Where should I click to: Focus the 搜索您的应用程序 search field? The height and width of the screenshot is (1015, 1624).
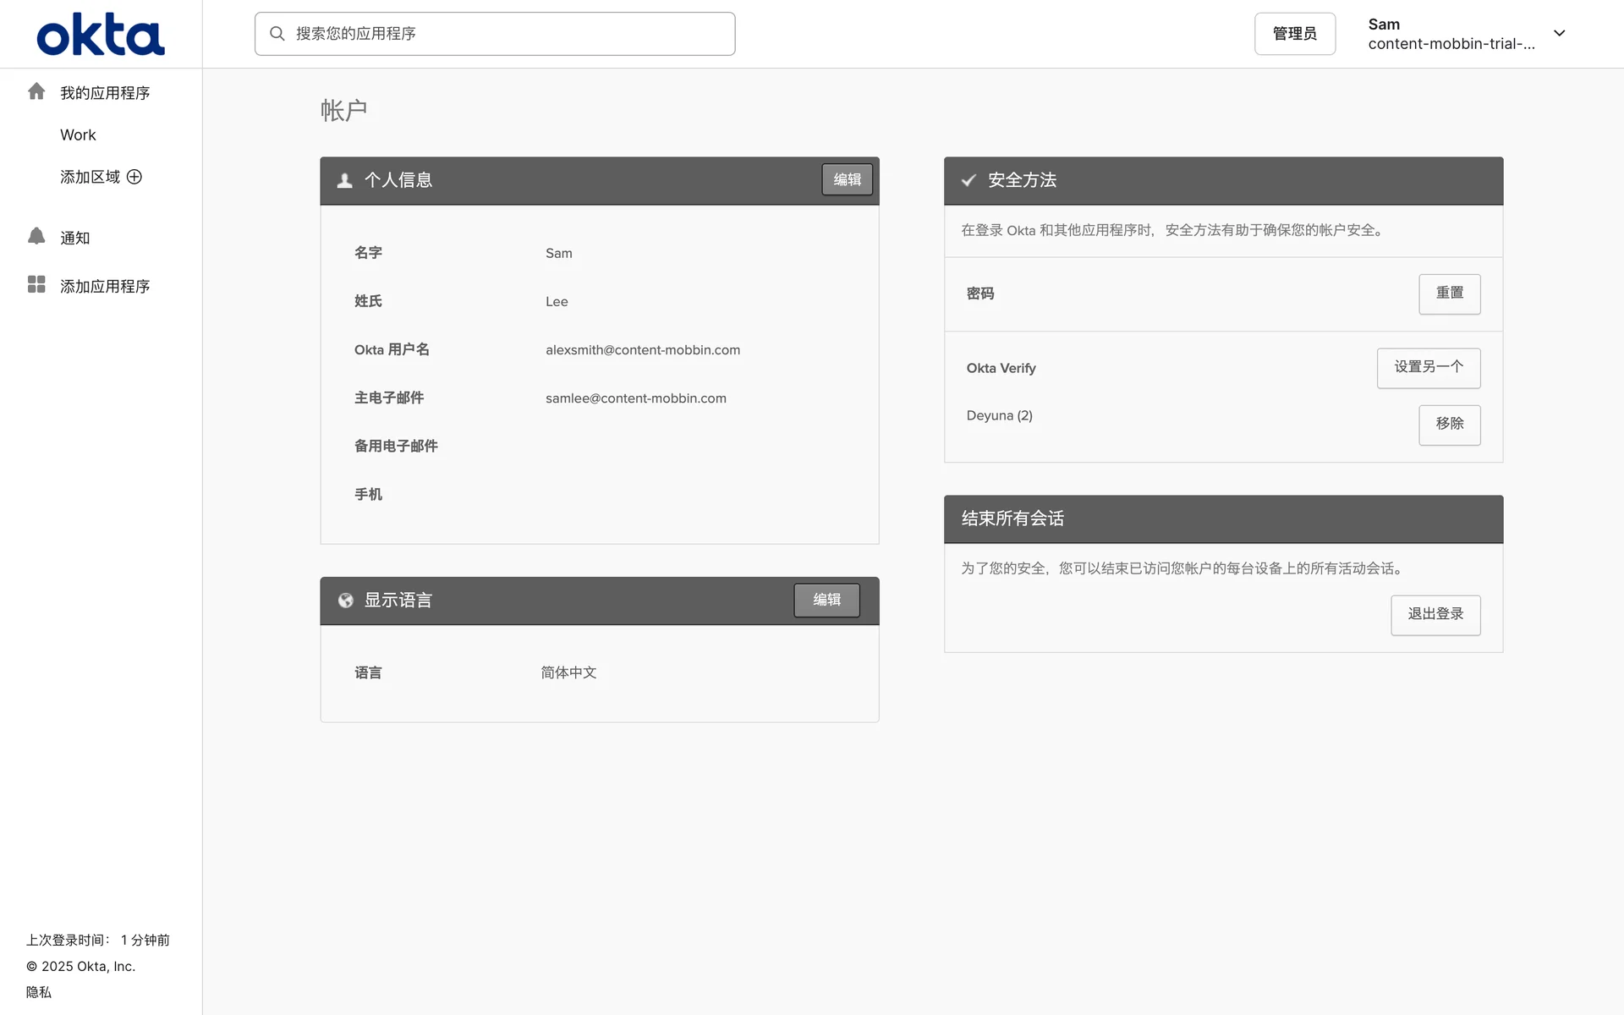click(507, 34)
